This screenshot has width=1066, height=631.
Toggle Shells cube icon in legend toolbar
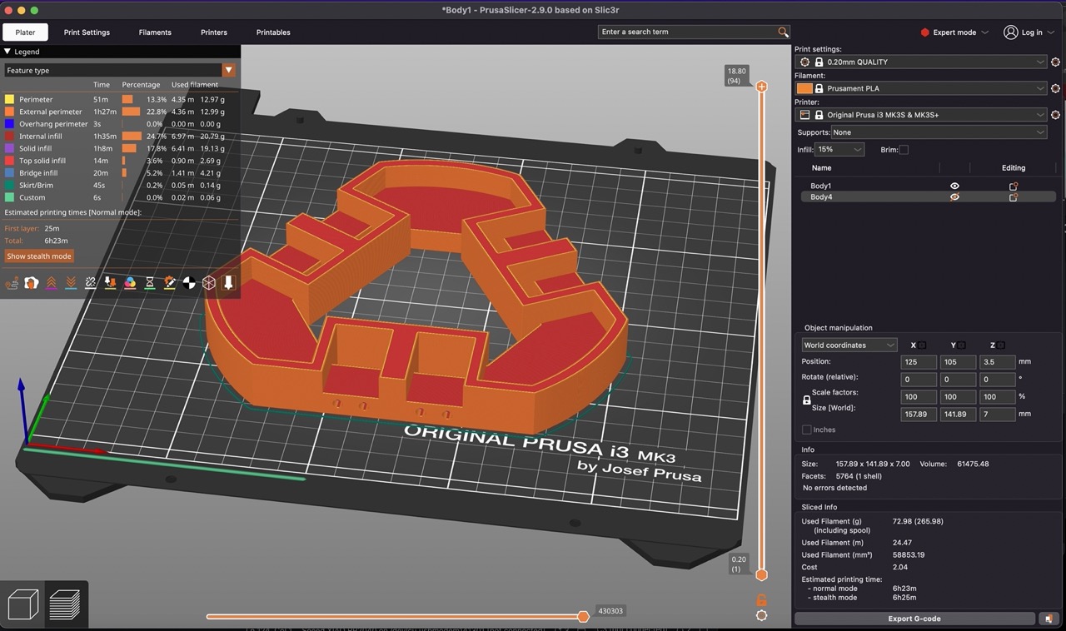[x=209, y=283]
